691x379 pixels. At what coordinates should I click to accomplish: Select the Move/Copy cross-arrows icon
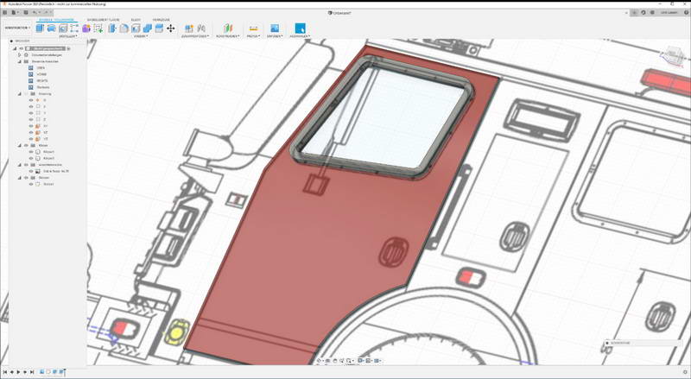coord(170,28)
